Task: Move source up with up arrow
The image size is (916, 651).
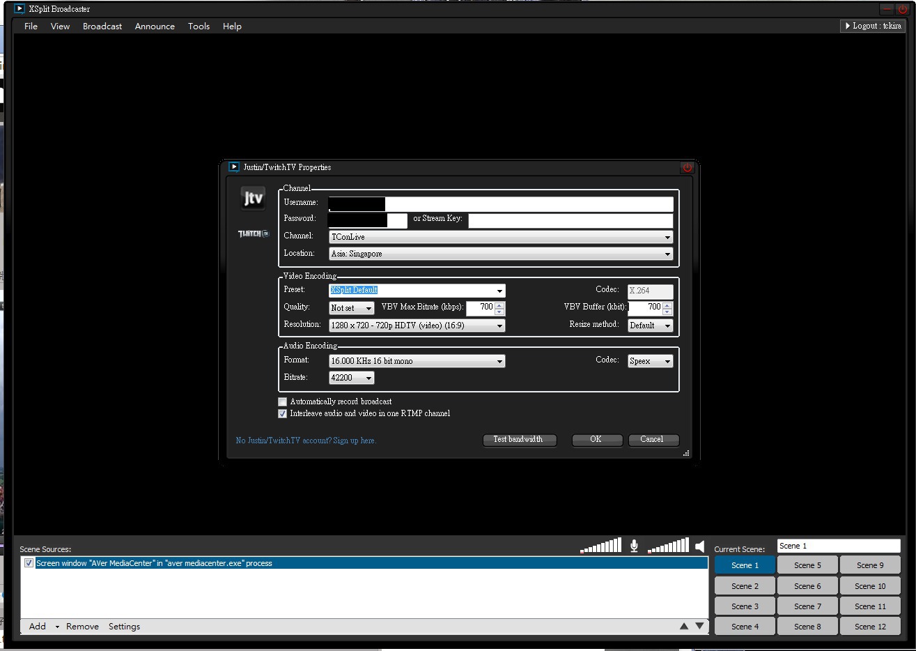Action: point(684,626)
